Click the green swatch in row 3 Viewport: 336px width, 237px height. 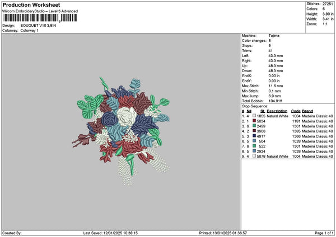click(254, 126)
